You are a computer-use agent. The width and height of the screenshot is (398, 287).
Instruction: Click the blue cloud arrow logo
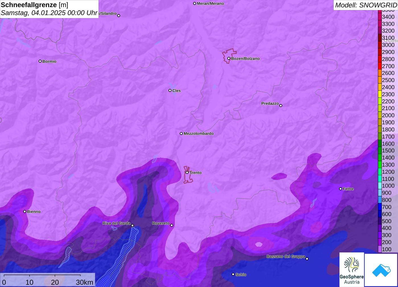[x=381, y=270]
